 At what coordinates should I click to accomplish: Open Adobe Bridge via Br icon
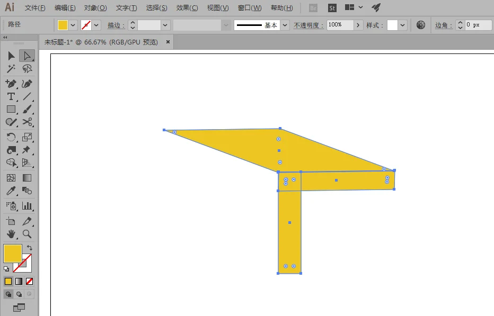313,8
